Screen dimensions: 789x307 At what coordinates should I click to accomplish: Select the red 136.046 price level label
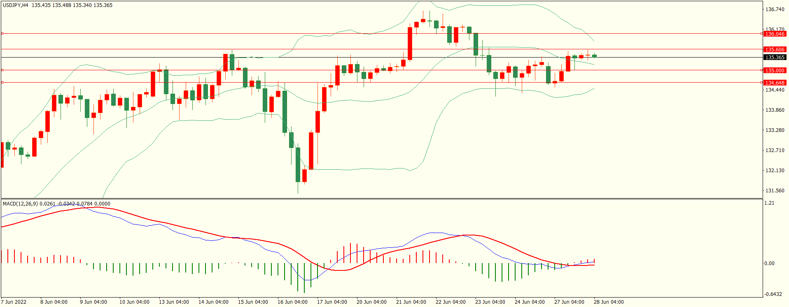pyautogui.click(x=775, y=34)
